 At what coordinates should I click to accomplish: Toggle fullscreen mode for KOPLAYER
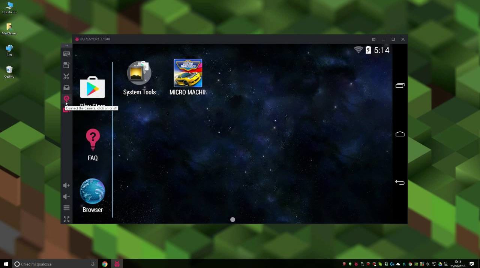point(66,219)
